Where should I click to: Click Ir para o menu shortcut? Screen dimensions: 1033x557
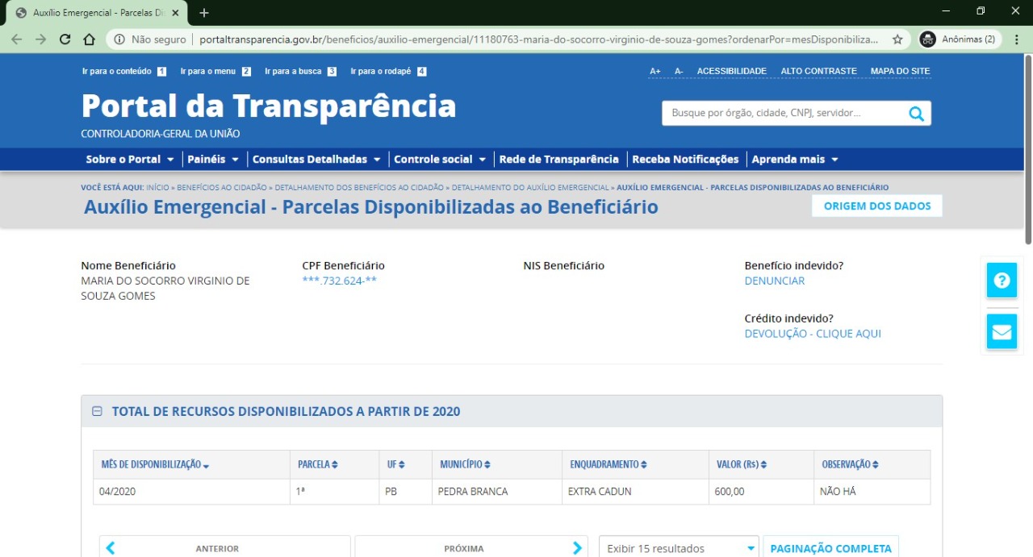(x=215, y=71)
